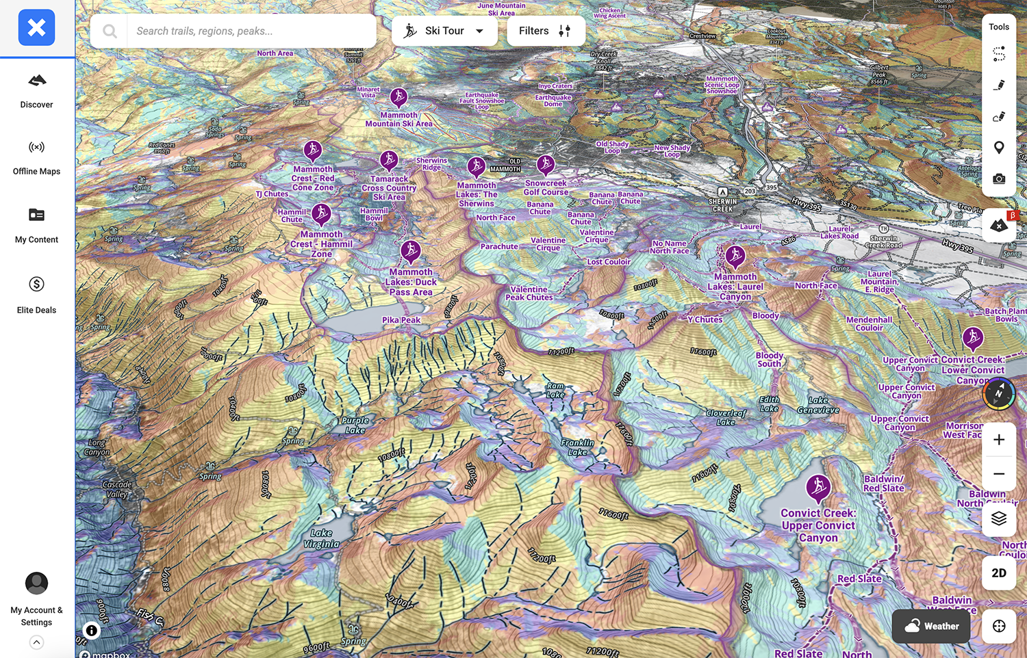This screenshot has width=1027, height=658.
Task: Switch map to 2D view
Action: pos(999,573)
